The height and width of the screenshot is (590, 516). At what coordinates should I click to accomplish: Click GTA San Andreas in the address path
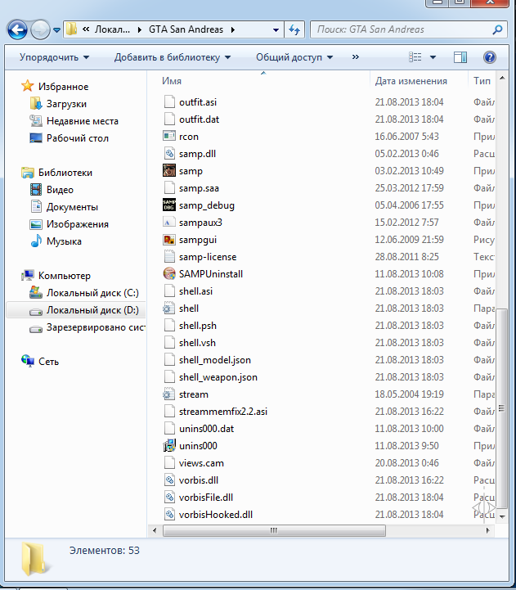tap(186, 29)
